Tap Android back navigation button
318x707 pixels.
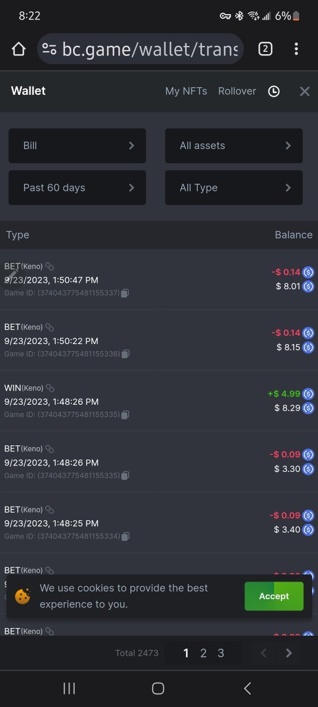tap(247, 688)
